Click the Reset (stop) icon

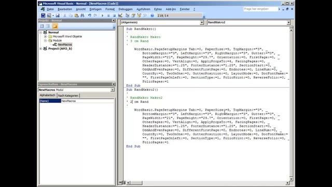pos(114,16)
